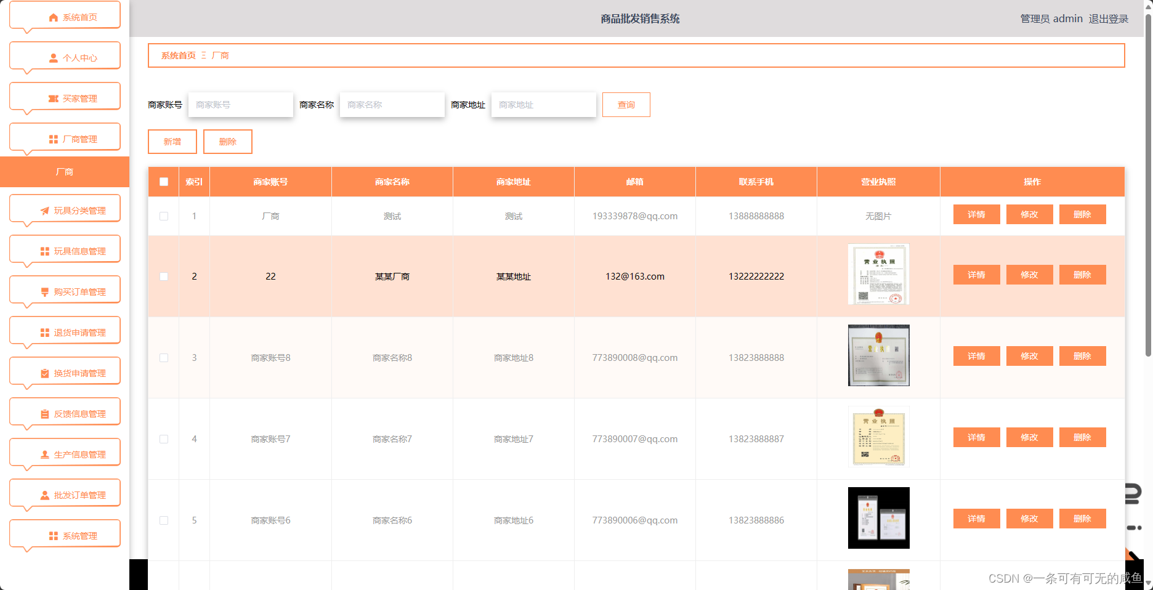Screen dimensions: 1153x590
Task: Check the checkbox for row 5 商家账号6
Action: pyautogui.click(x=164, y=520)
